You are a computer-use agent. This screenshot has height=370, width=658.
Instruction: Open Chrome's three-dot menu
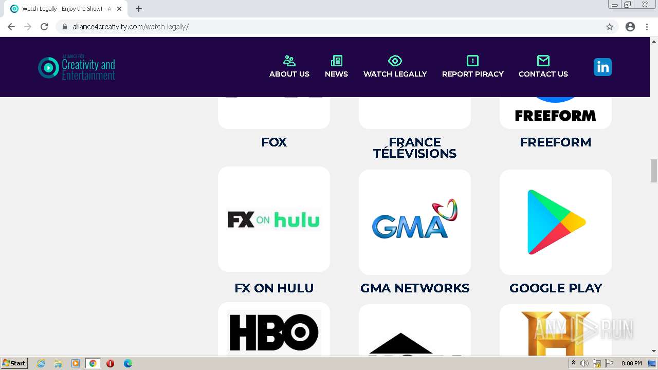click(x=647, y=27)
